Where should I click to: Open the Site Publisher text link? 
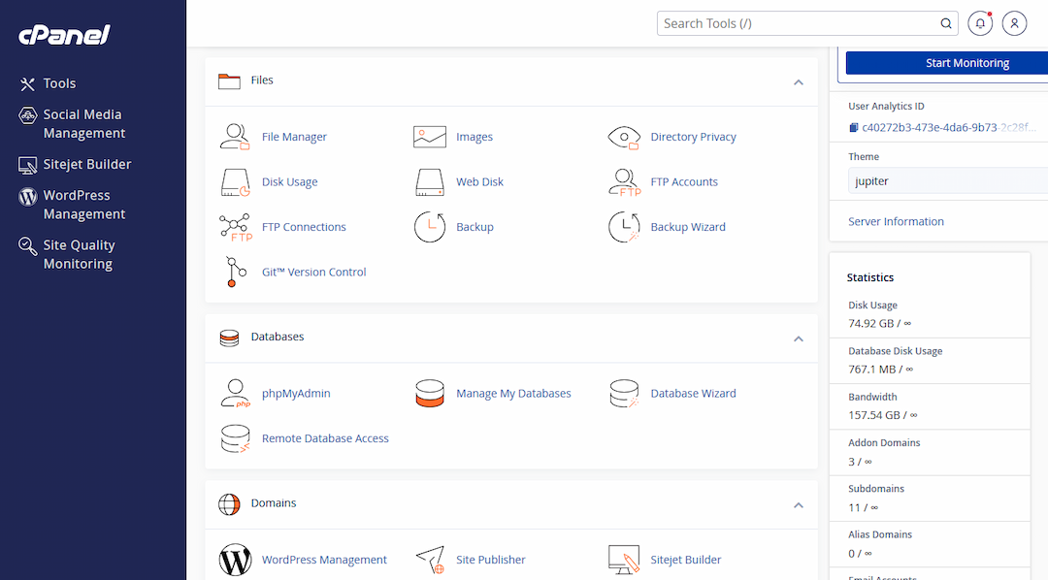click(491, 560)
